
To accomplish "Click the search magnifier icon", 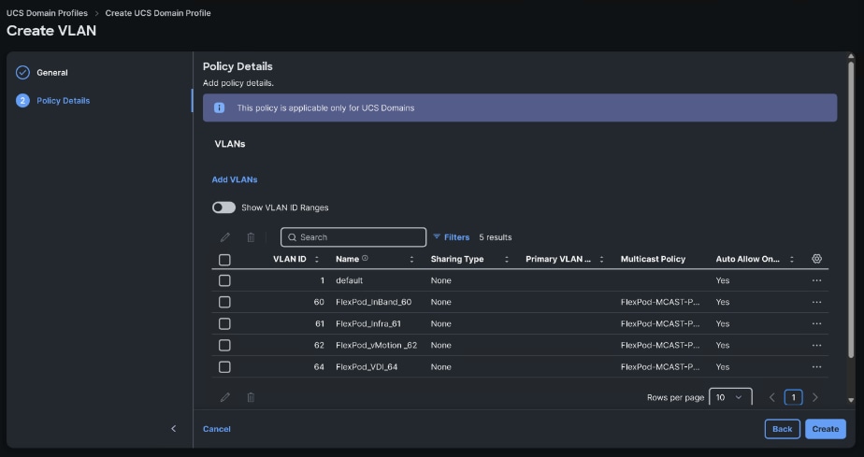I will tap(292, 237).
